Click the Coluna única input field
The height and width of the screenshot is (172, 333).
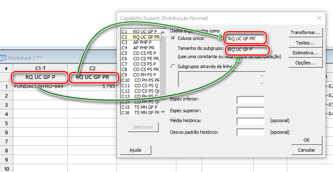245,38
